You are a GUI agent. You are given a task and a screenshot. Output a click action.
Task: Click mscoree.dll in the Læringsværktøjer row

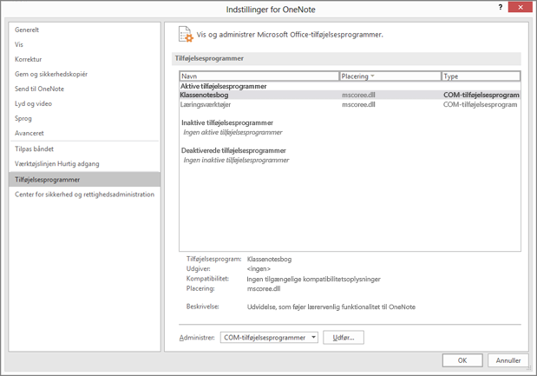358,104
